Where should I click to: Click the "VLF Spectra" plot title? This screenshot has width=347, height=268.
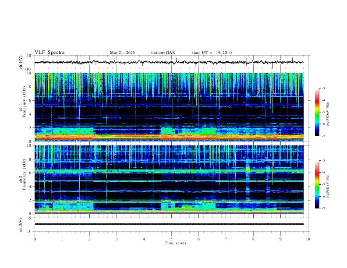pyautogui.click(x=50, y=53)
